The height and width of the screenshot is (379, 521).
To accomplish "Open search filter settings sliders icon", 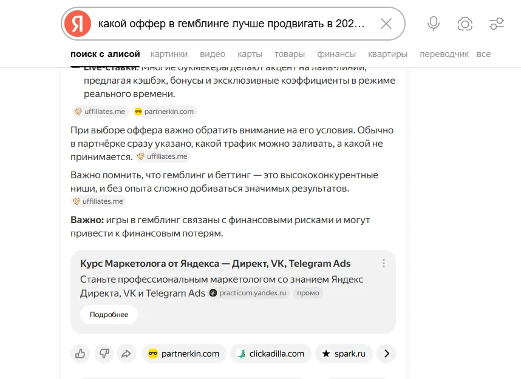I will (x=497, y=23).
